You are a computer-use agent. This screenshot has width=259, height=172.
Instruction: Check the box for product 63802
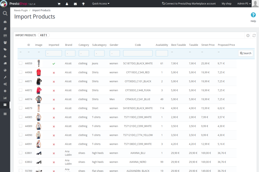pyautogui.click(x=20, y=162)
